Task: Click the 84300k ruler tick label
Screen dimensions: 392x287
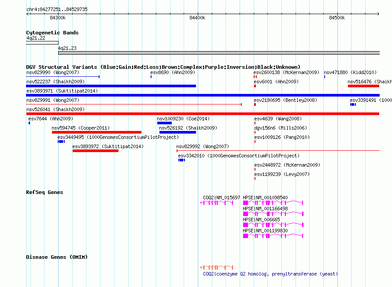Action: coord(58,18)
